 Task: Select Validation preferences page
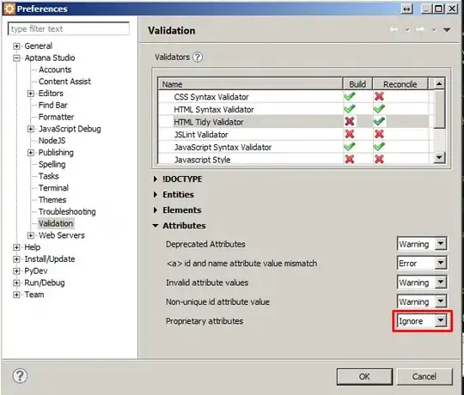pos(56,223)
